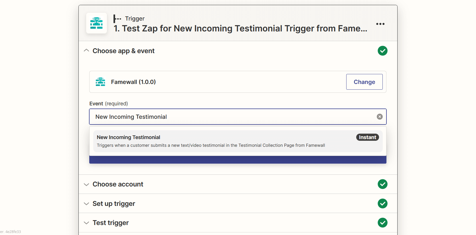Click the Instant badge on the event option
This screenshot has height=235, width=476.
367,137
